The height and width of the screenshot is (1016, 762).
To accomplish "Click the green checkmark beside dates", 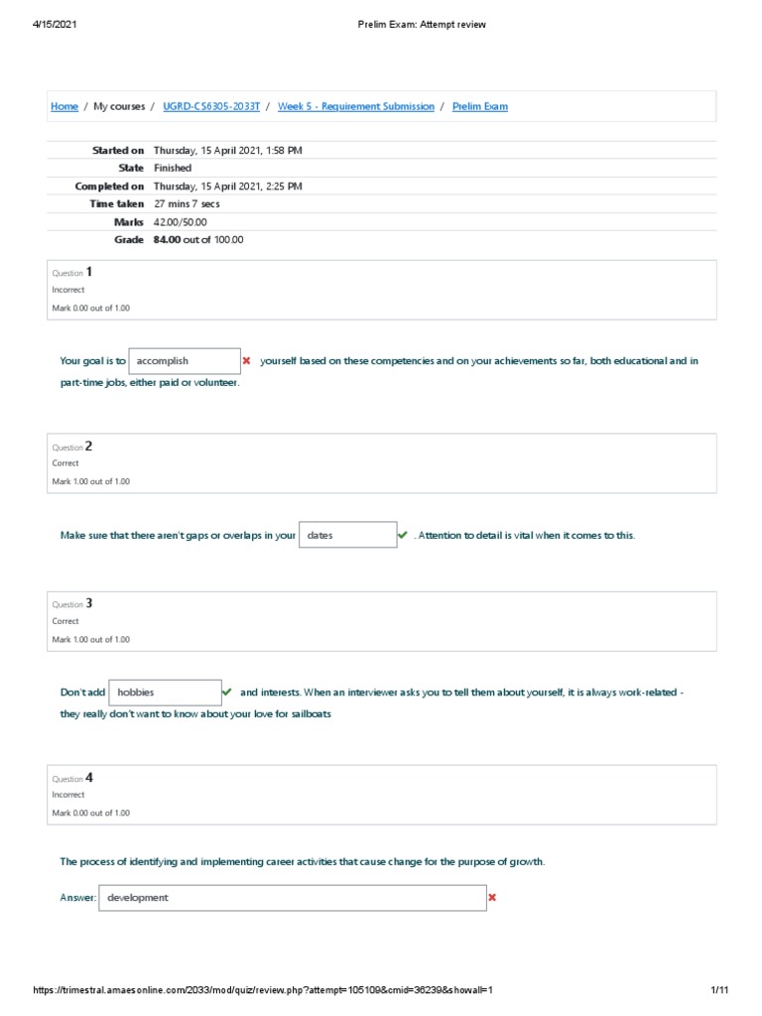I will [x=402, y=535].
